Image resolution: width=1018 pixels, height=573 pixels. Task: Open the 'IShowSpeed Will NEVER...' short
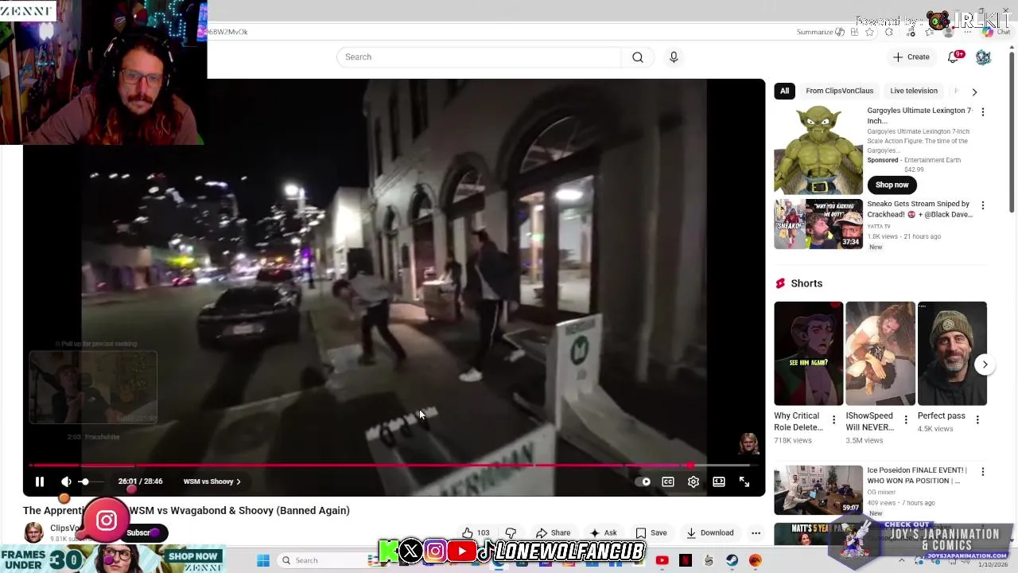click(x=880, y=353)
